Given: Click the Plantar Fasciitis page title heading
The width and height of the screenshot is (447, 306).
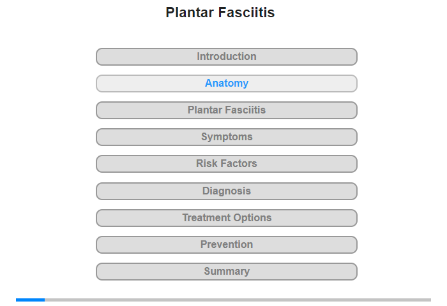Looking at the screenshot, I should pos(220,13).
